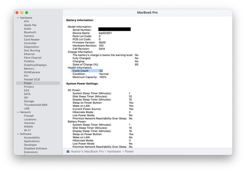
Task: Click the Battery Information heading
Action: click(80, 20)
